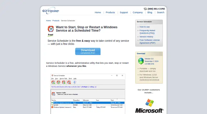Click 'Our 14,000+ customers include...' text
The width and height of the screenshot is (207, 114).
click(149, 91)
